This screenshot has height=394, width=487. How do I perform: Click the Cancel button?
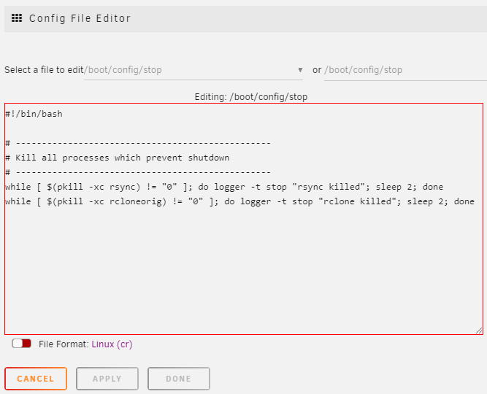point(36,379)
